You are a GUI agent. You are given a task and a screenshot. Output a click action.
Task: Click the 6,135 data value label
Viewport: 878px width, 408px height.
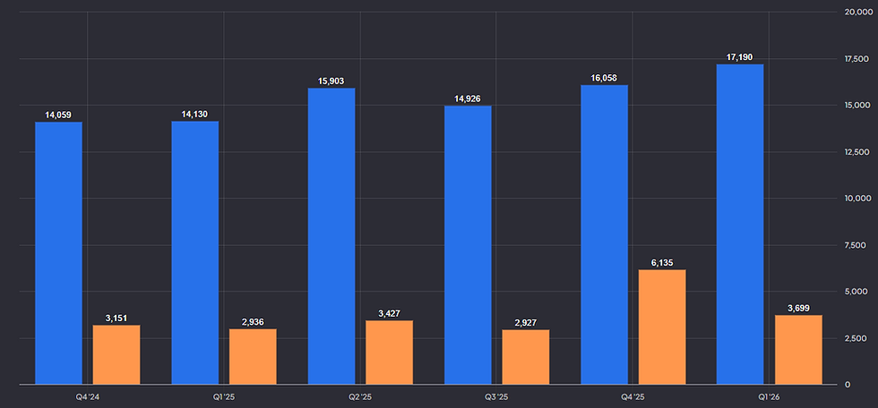(662, 263)
